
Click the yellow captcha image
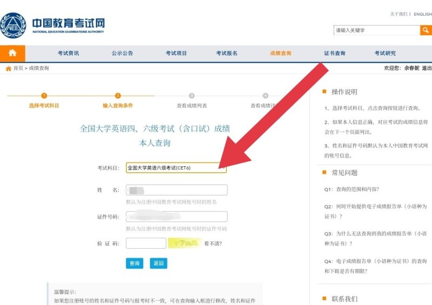[185, 243]
